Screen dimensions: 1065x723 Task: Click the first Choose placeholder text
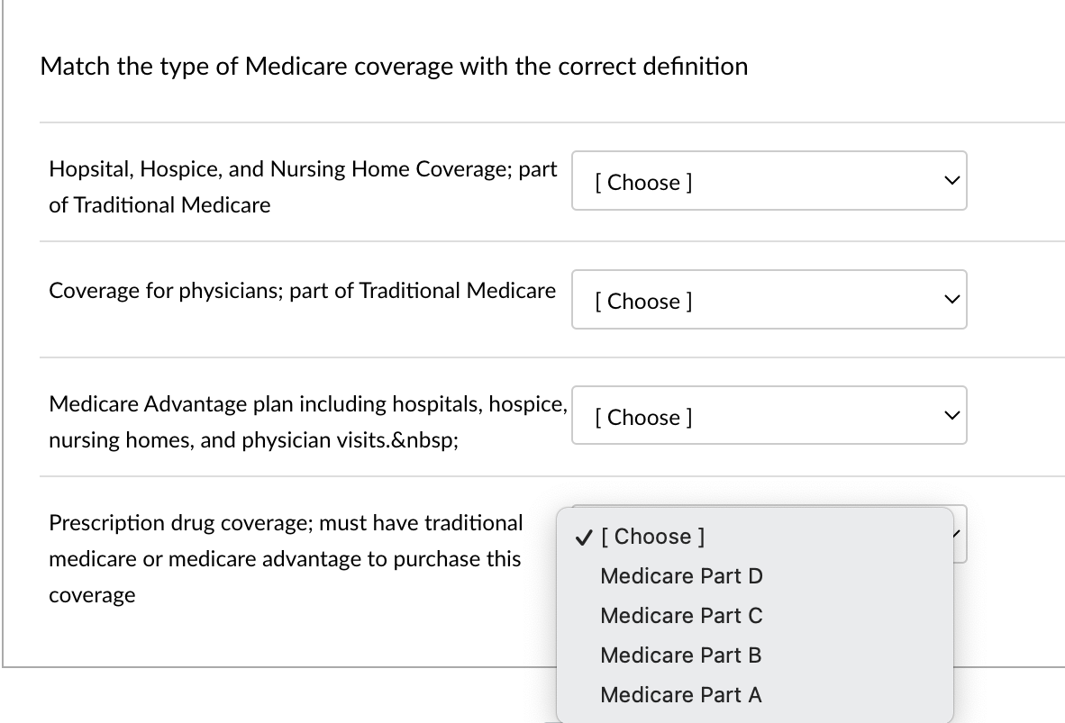click(641, 182)
